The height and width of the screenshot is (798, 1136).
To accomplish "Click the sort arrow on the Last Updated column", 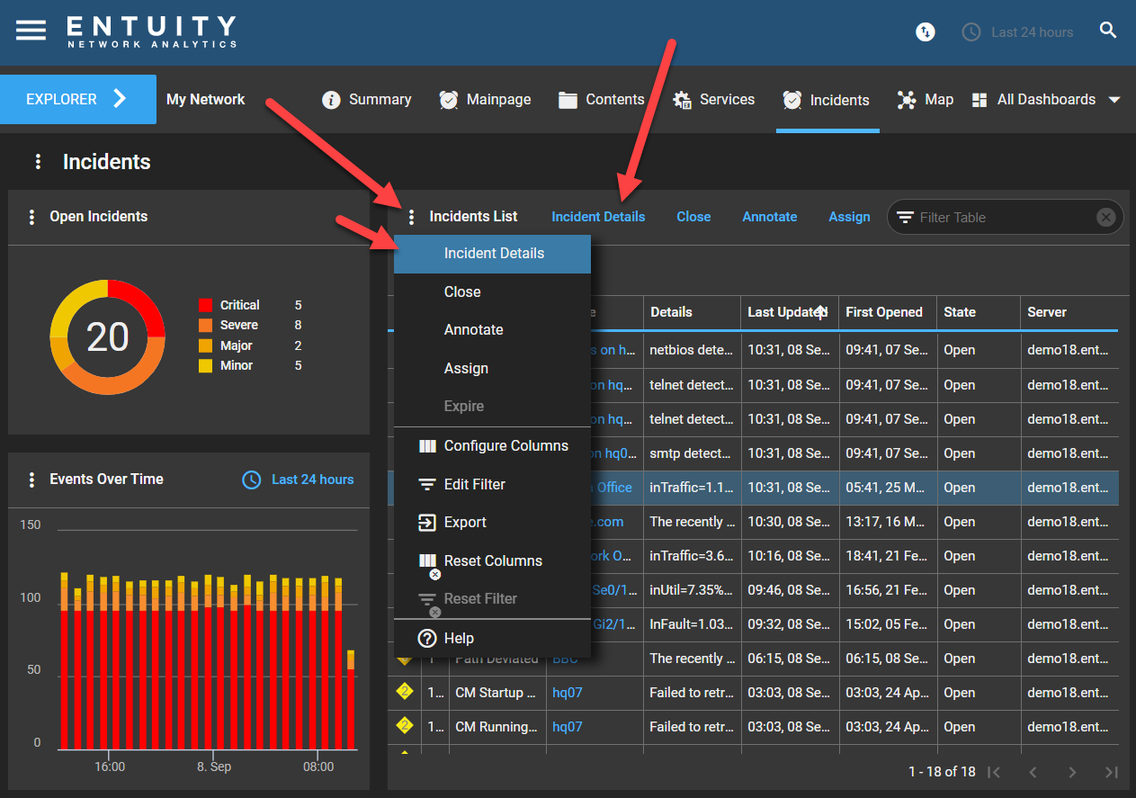I will [x=819, y=309].
